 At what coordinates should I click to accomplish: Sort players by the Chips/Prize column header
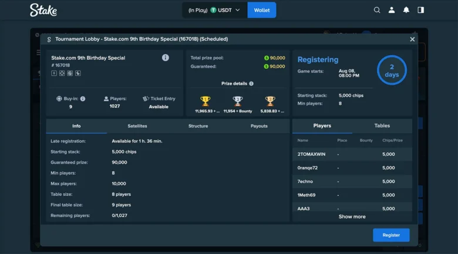pyautogui.click(x=392, y=141)
